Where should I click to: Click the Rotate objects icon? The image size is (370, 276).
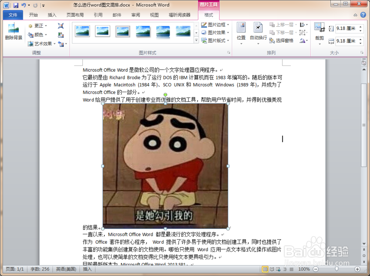[x=304, y=41]
